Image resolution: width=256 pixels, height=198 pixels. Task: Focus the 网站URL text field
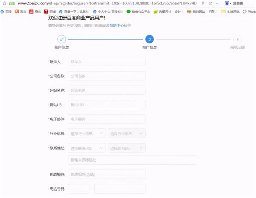click(x=106, y=105)
